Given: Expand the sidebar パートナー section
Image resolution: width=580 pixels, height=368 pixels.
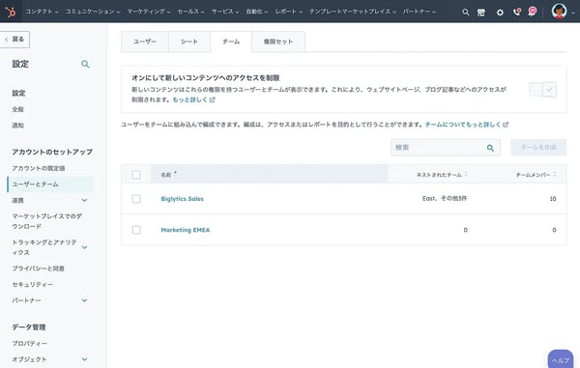Looking at the screenshot, I should [84, 300].
